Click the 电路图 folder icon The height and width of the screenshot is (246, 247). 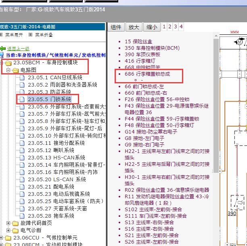point(15,70)
